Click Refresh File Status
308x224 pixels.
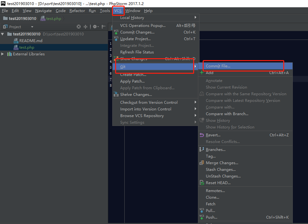pyautogui.click(x=155, y=52)
